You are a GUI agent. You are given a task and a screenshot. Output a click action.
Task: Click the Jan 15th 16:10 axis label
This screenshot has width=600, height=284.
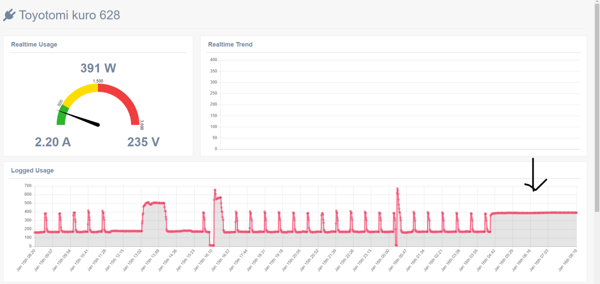[203, 260]
